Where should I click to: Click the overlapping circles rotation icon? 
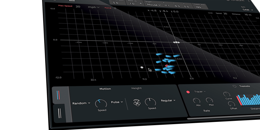(x=137, y=103)
